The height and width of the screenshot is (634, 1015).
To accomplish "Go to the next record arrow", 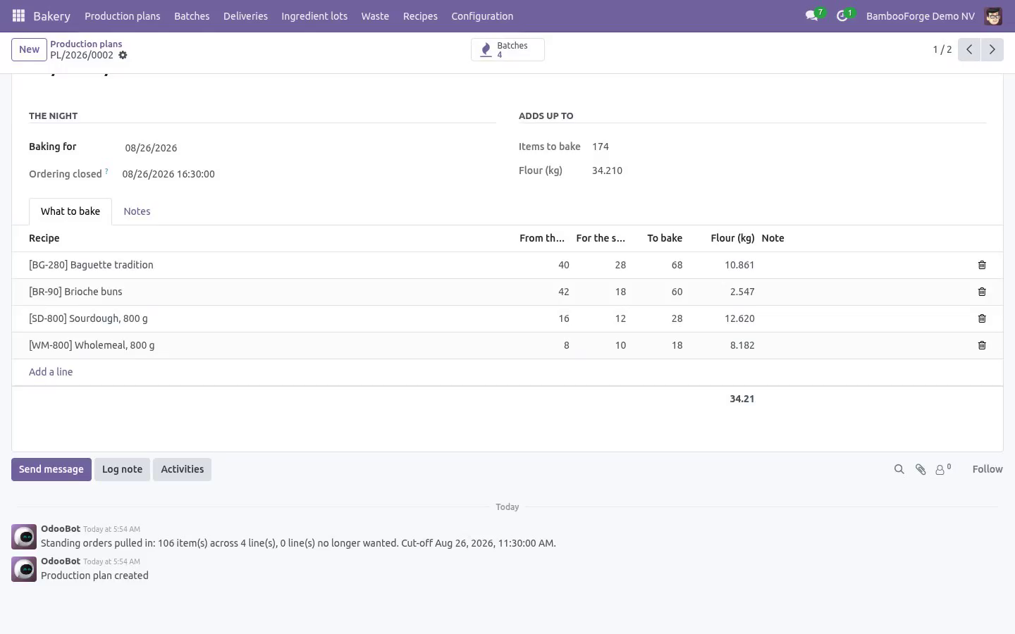I will coord(992,49).
